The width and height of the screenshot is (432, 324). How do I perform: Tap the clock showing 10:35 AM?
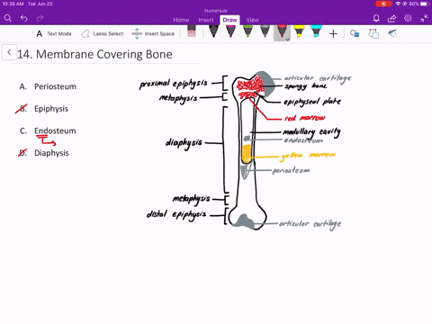pyautogui.click(x=13, y=4)
